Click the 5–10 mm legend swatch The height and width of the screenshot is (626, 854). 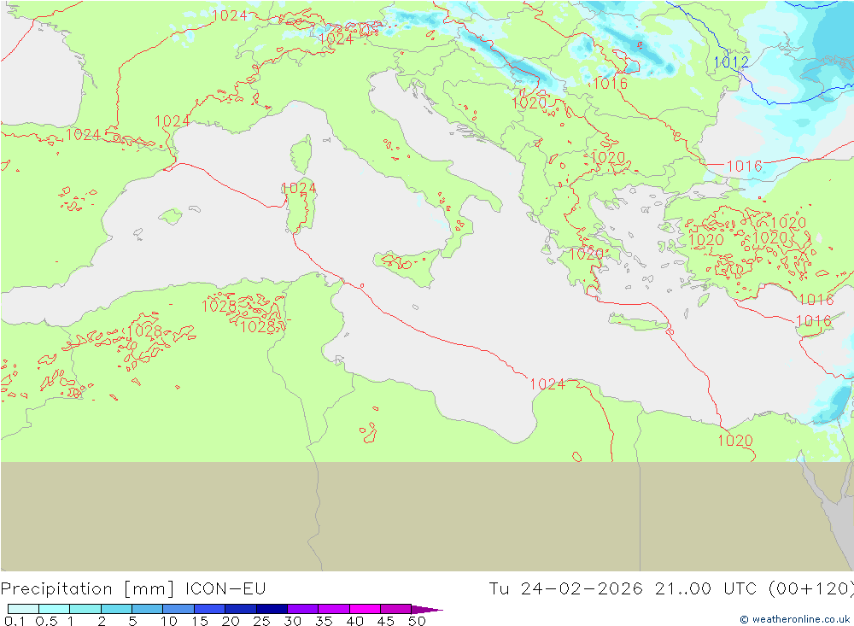point(148,609)
